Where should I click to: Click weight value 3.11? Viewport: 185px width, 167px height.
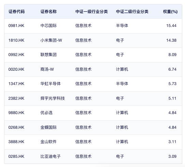coord(172,142)
